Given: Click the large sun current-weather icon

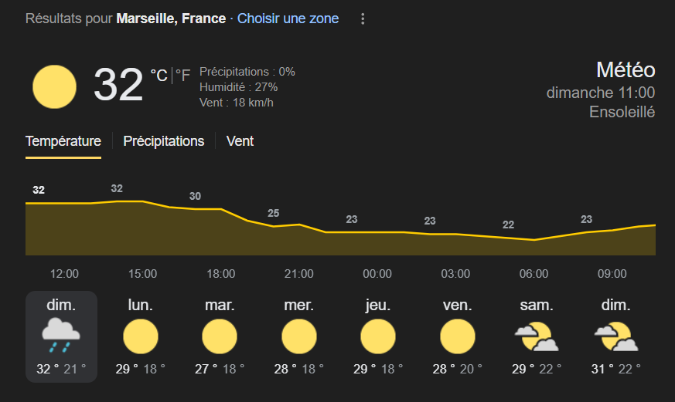Looking at the screenshot, I should (54, 86).
